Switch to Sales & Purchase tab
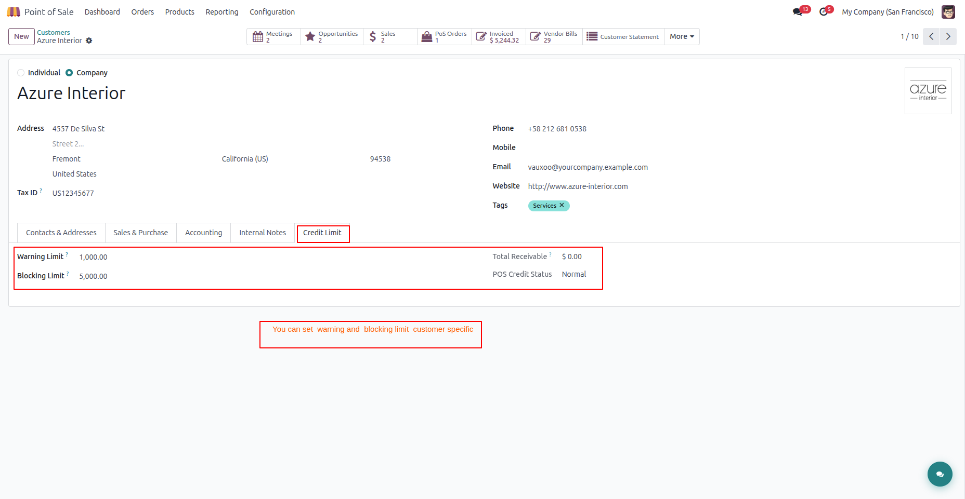This screenshot has width=965, height=499. [x=141, y=233]
